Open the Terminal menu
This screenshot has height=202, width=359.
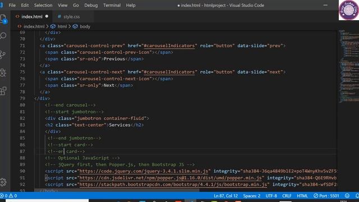pos(112,5)
